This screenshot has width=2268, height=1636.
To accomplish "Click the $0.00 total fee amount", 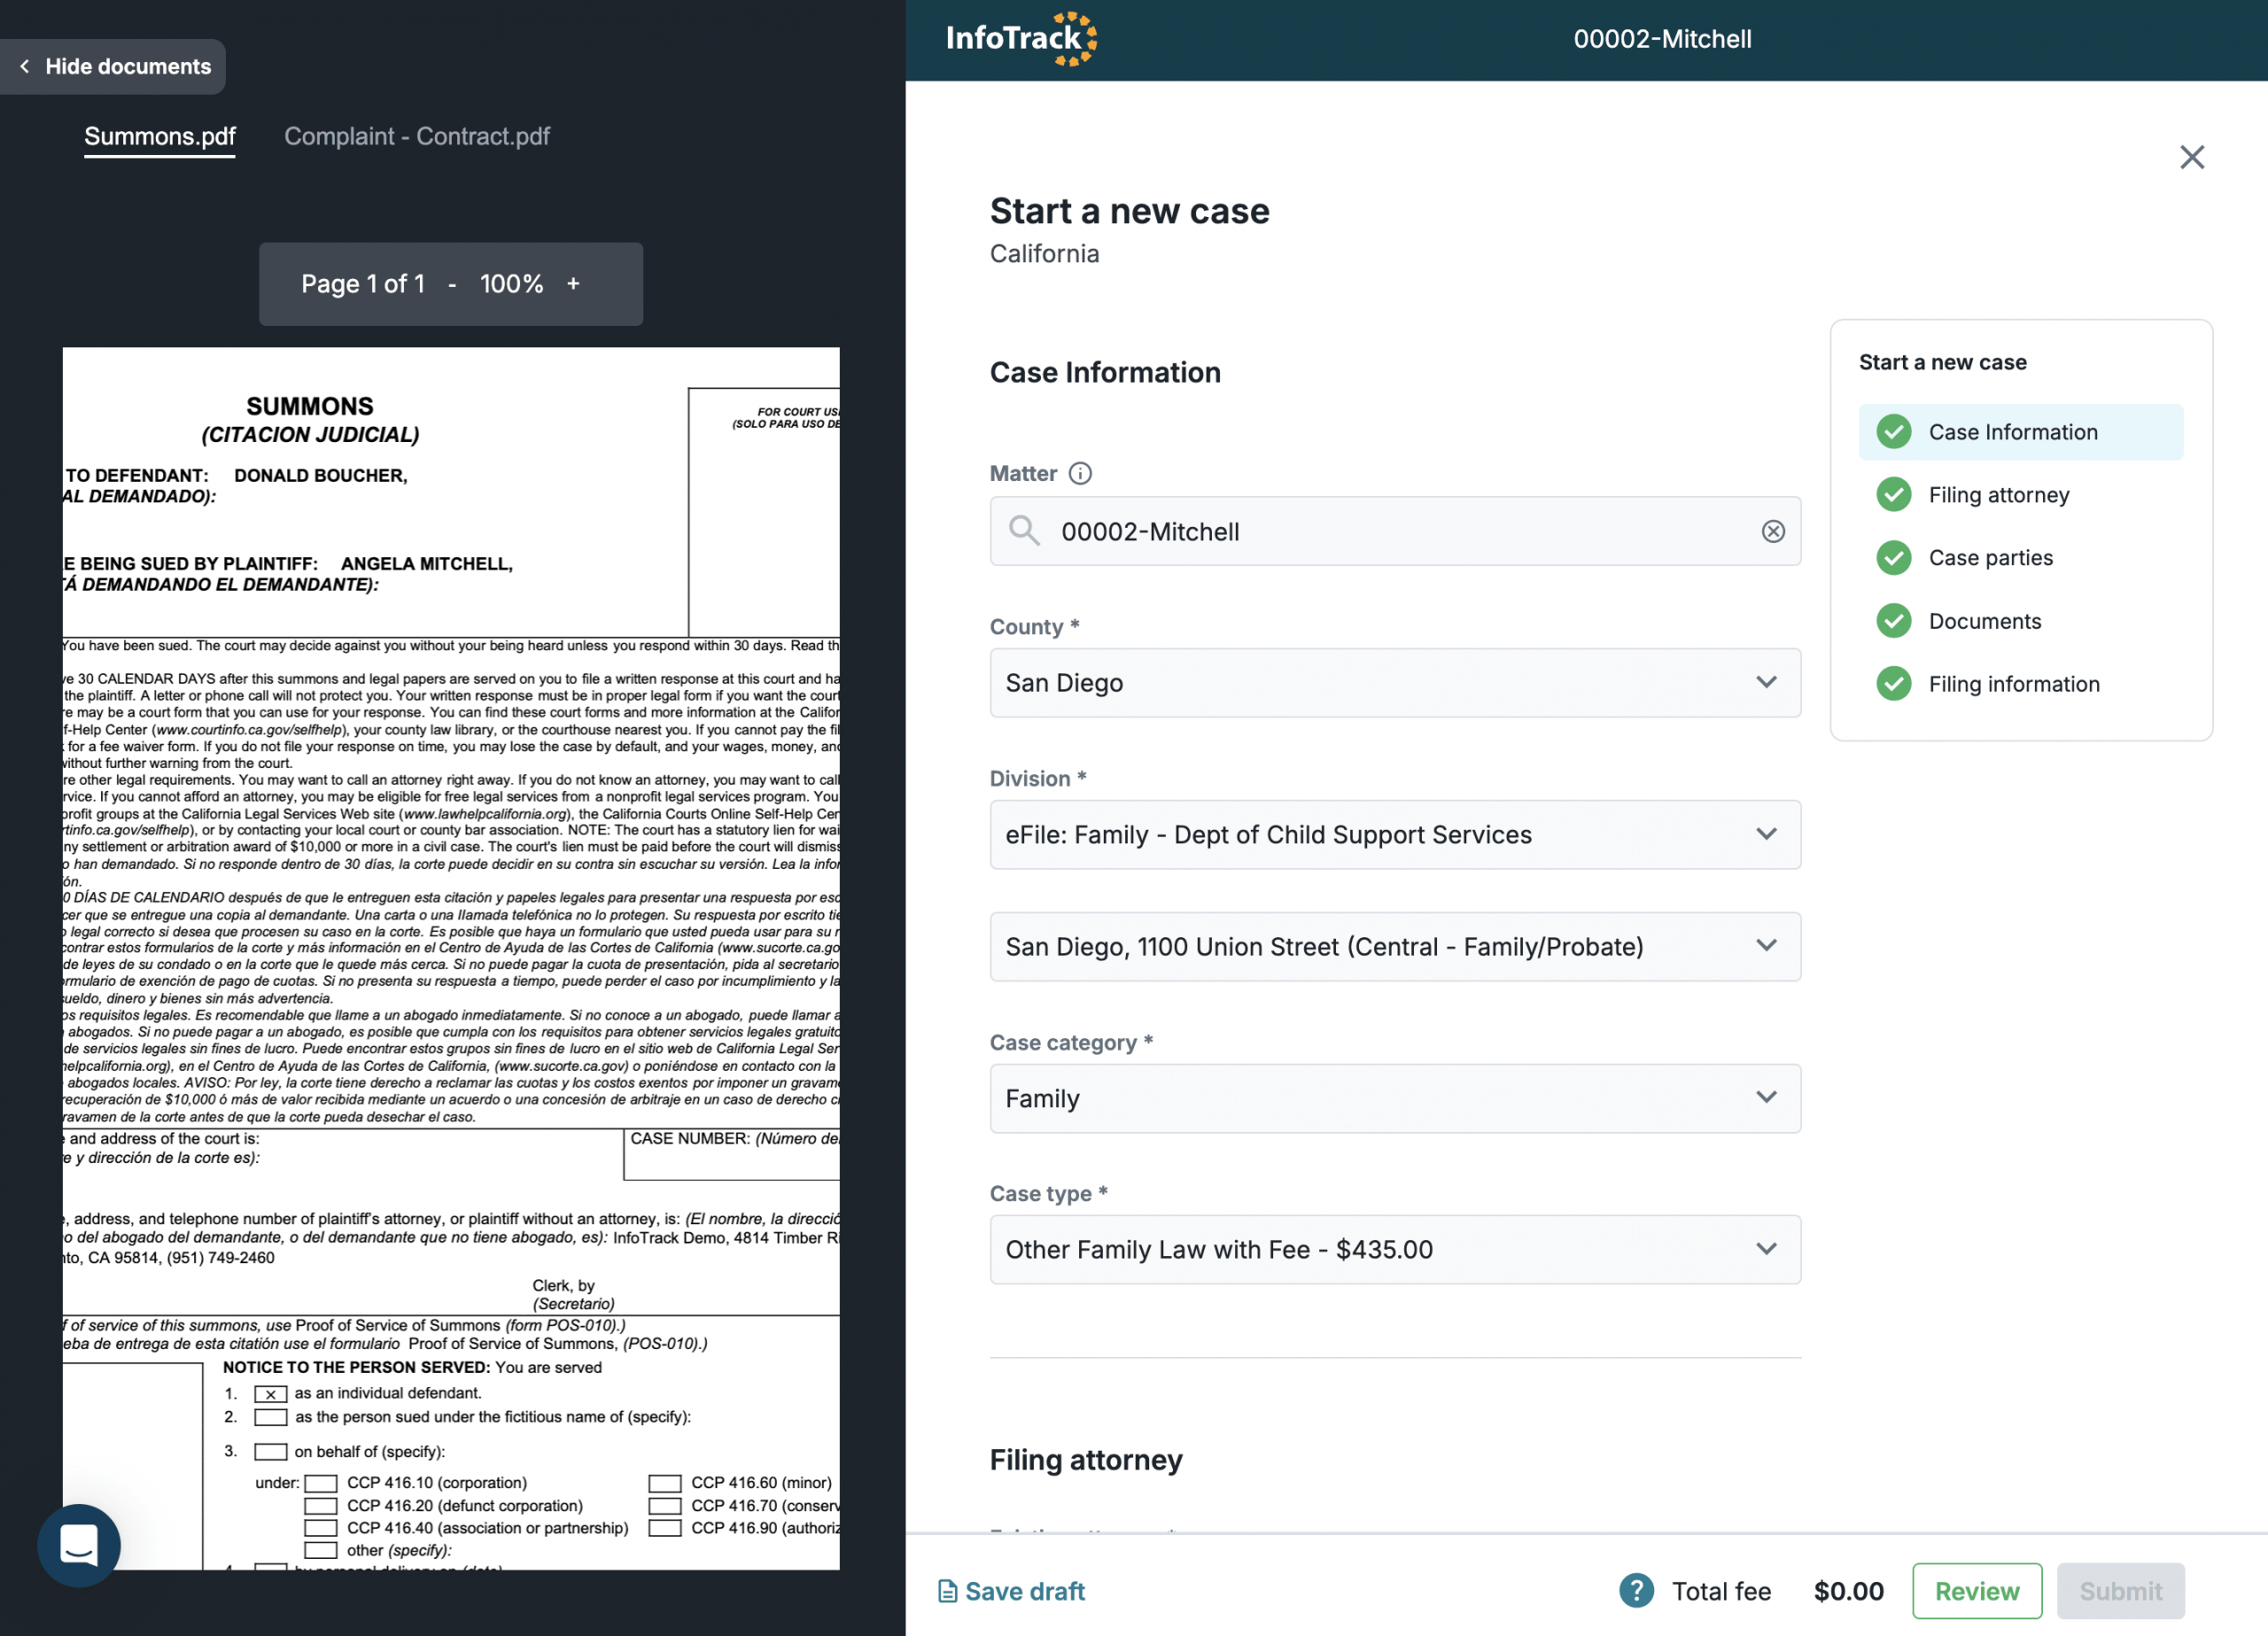I will point(1848,1591).
